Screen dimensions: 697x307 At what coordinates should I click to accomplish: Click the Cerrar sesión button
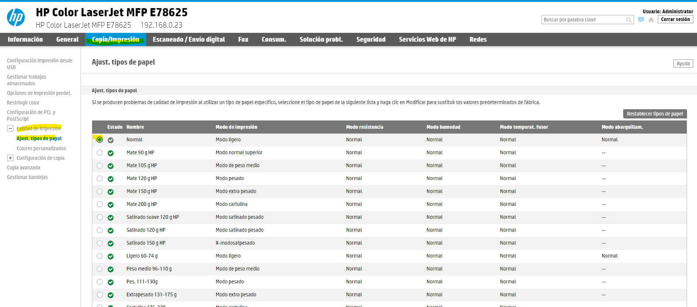point(675,19)
